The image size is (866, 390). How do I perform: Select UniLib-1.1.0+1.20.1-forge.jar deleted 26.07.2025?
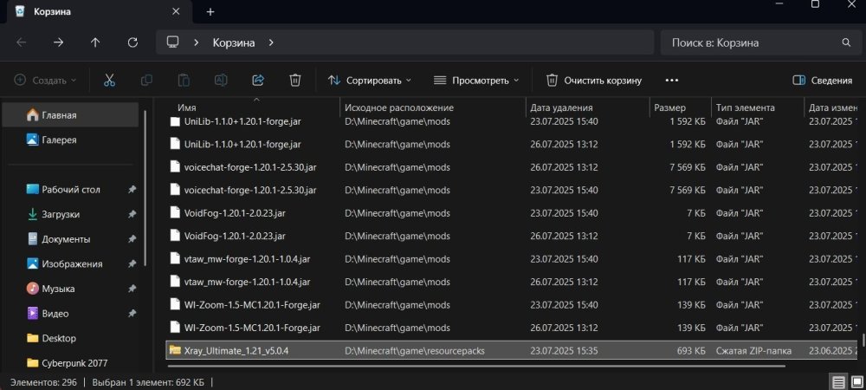pyautogui.click(x=514, y=144)
